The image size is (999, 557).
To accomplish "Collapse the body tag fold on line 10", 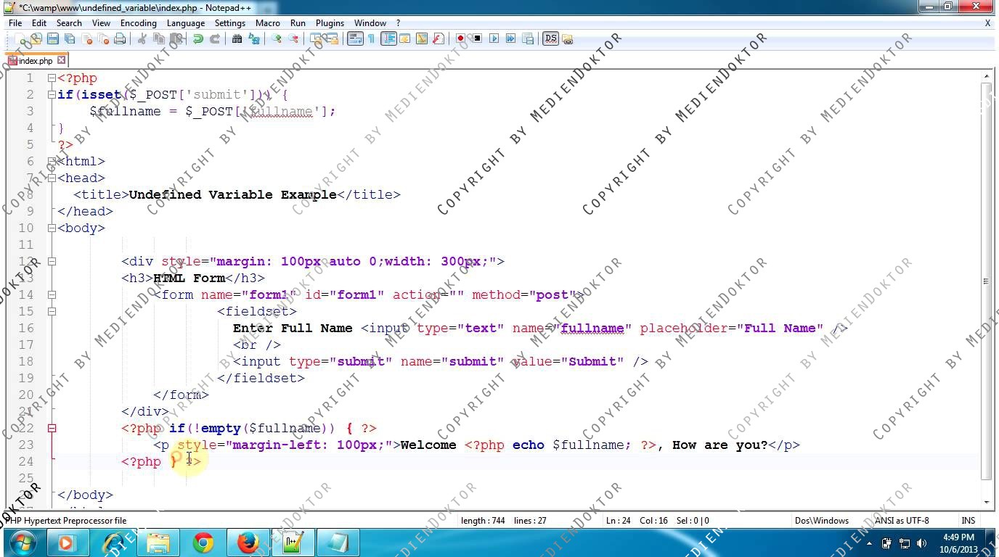I will (x=52, y=228).
